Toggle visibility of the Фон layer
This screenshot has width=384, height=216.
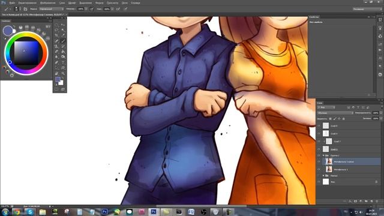click(x=319, y=182)
